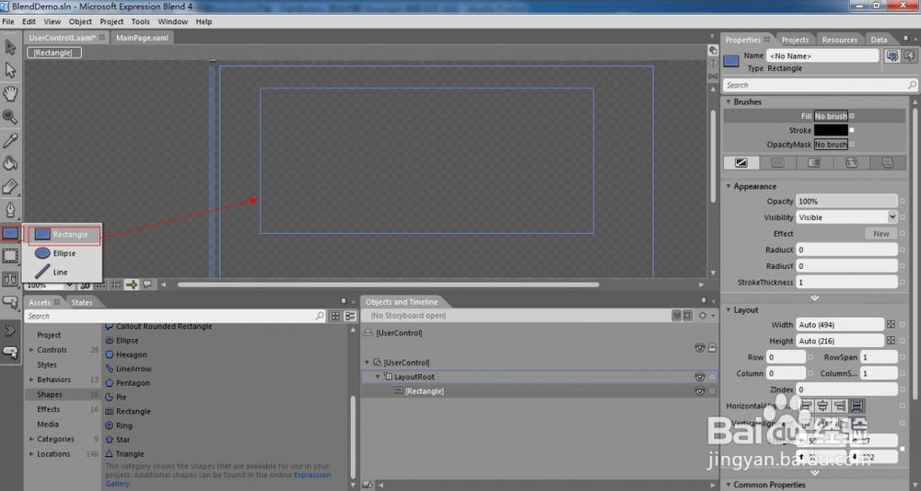Viewport: 921px width, 491px height.
Task: Collapse the Brushes section
Action: coord(729,102)
